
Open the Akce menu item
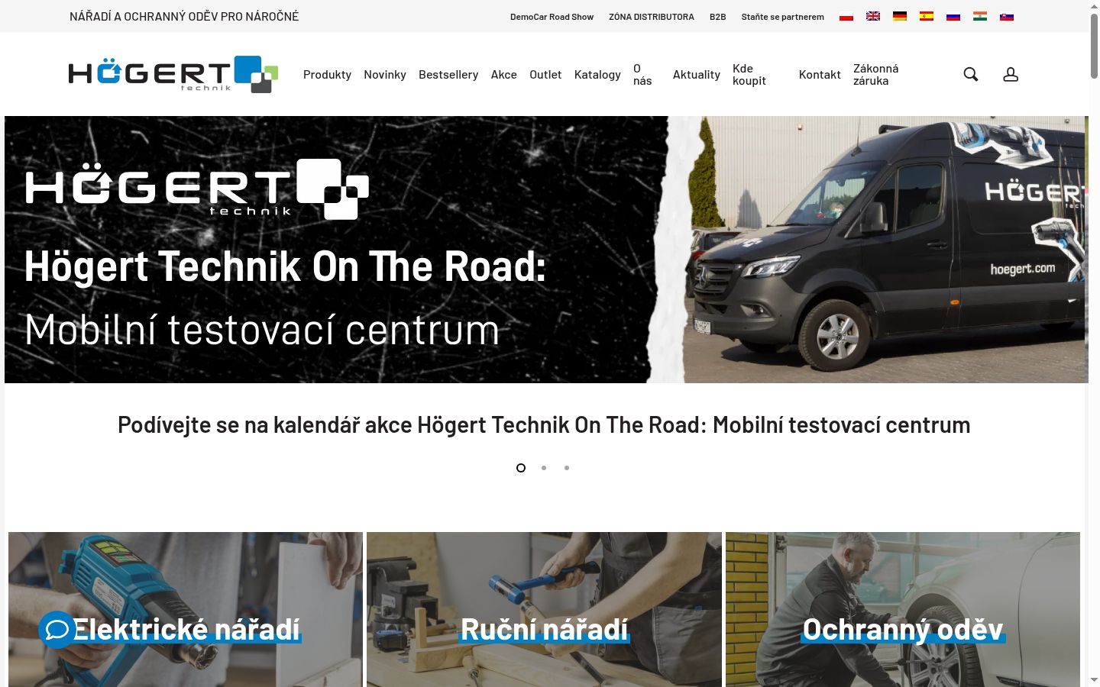(x=504, y=74)
